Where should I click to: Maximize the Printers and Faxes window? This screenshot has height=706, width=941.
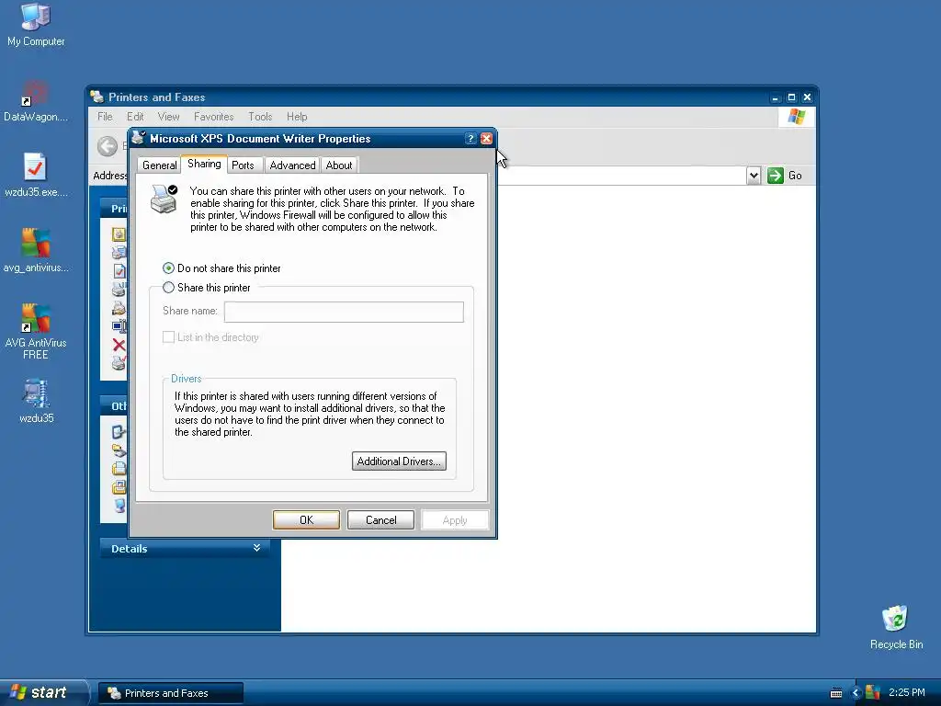[791, 97]
